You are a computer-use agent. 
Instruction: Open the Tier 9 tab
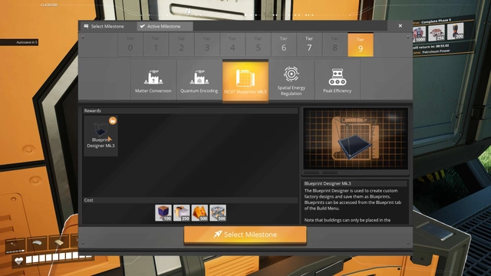(361, 44)
